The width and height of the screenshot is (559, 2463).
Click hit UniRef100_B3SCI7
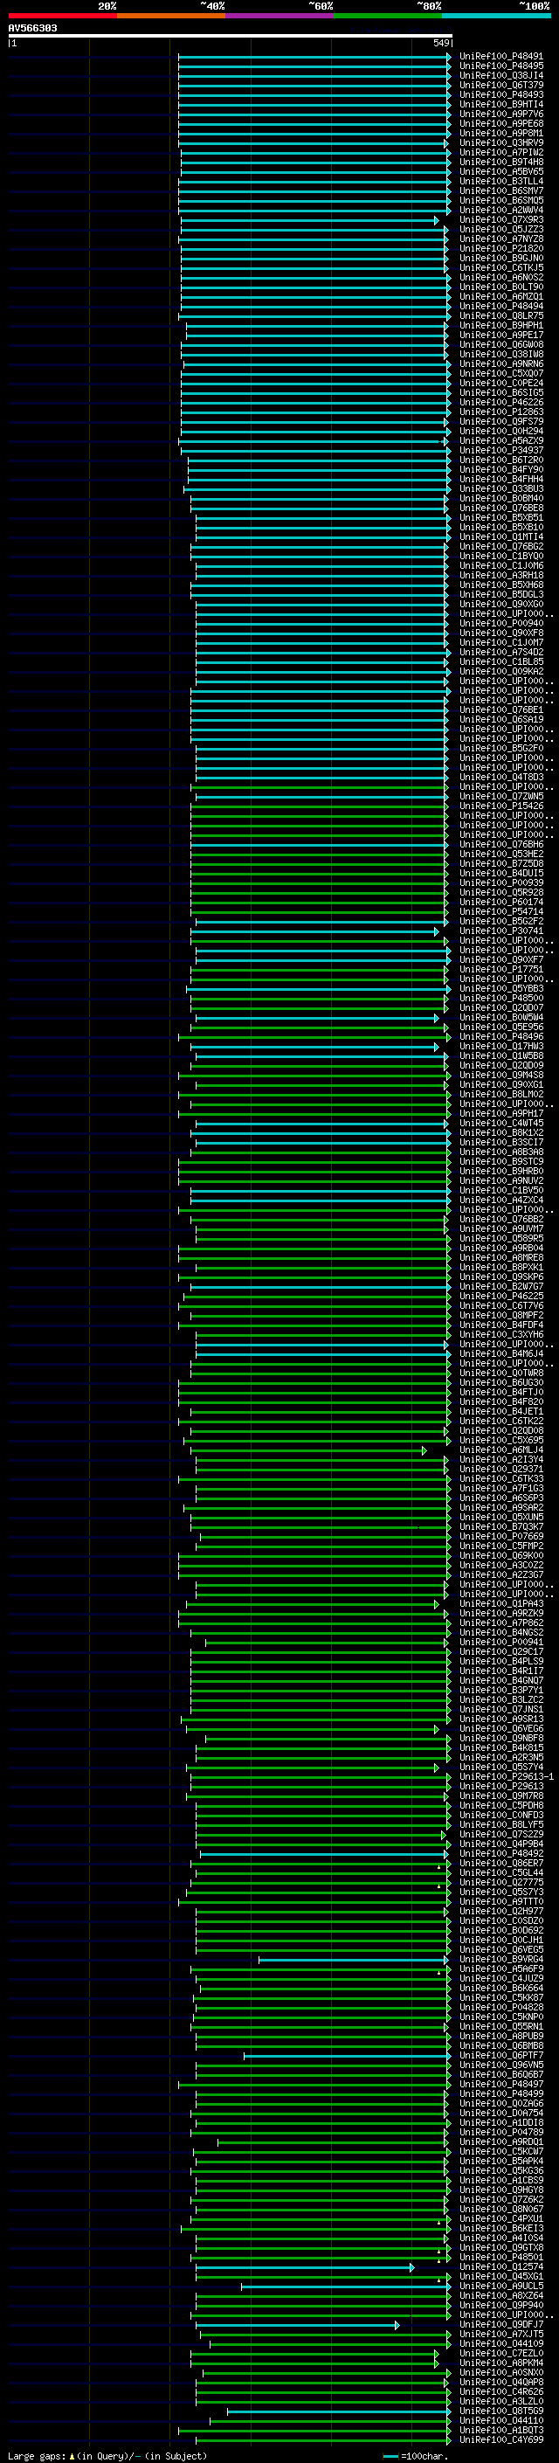tap(501, 1142)
